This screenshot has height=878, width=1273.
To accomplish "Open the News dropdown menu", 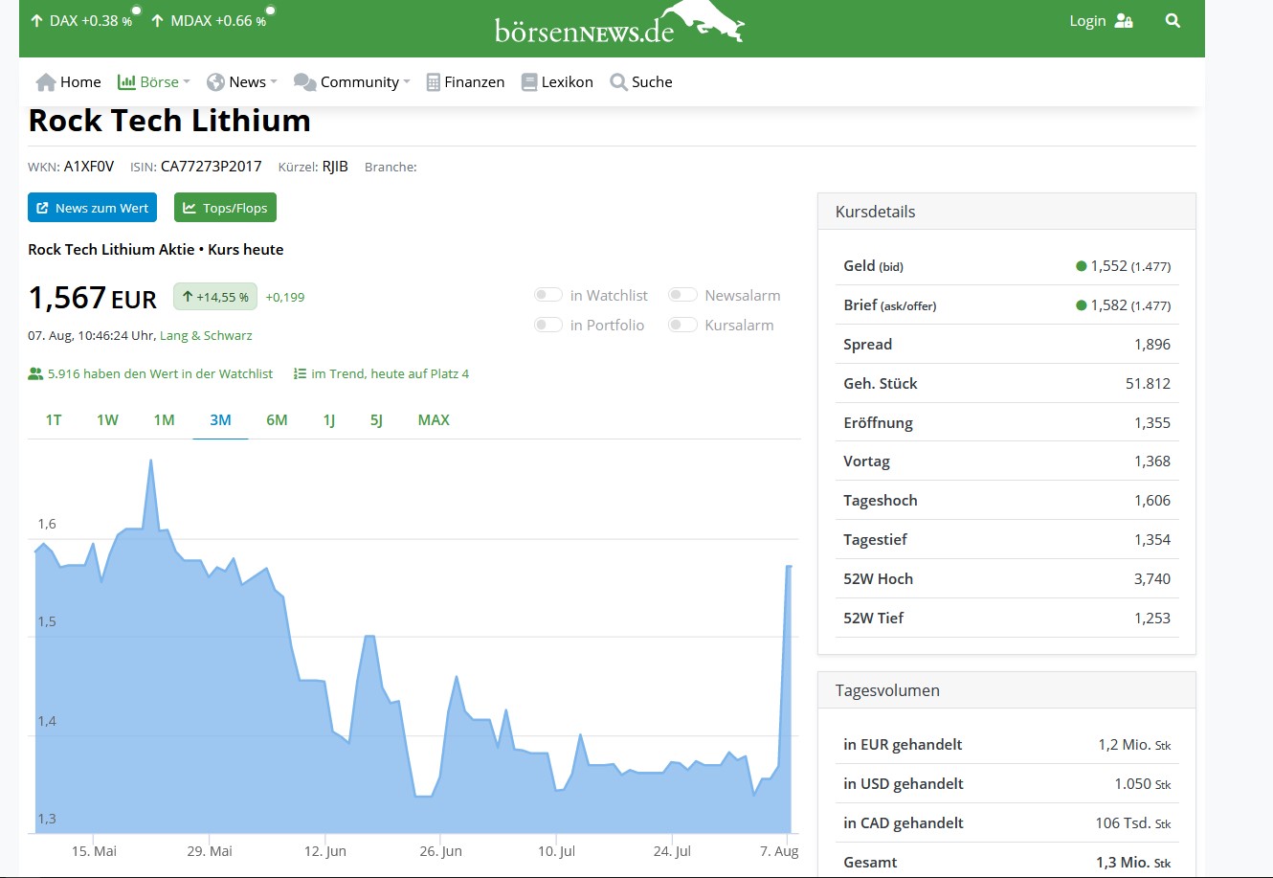I will 242,82.
